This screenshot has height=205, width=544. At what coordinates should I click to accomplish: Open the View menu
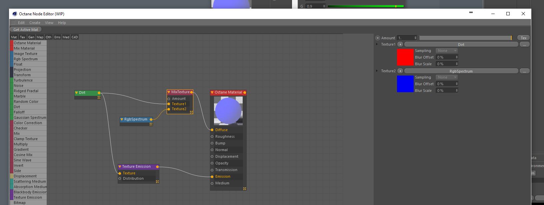pos(49,23)
